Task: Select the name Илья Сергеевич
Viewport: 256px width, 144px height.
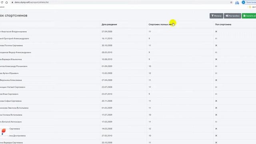Action: [x=10, y=94]
